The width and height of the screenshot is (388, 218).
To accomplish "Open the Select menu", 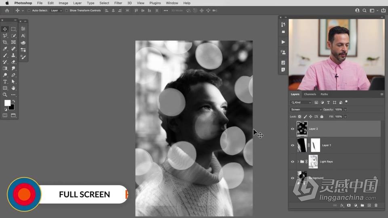I will [104, 3].
